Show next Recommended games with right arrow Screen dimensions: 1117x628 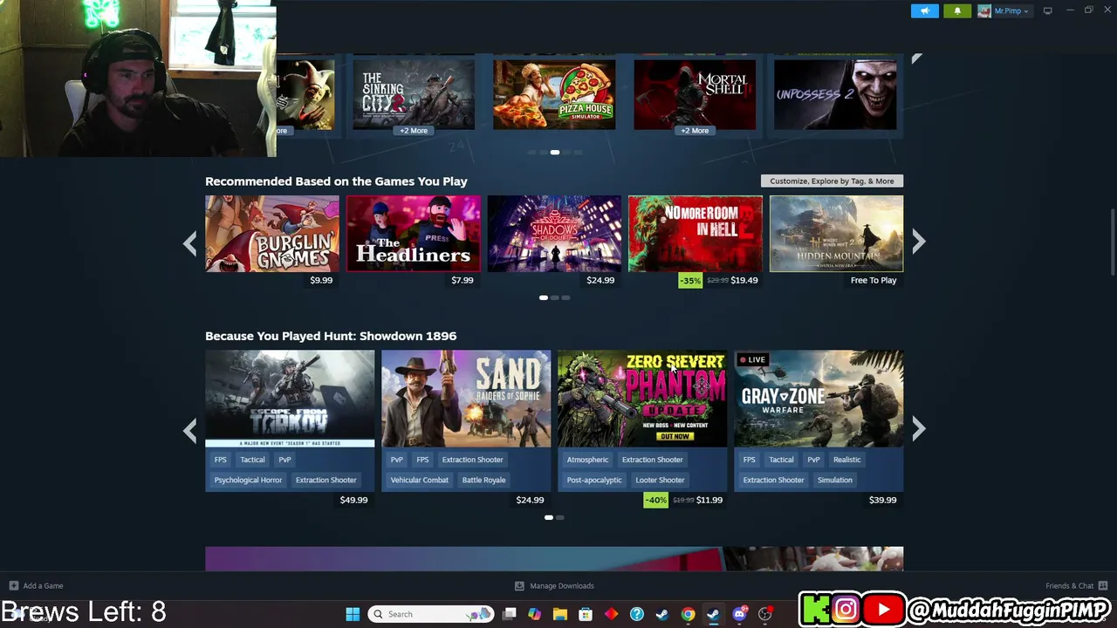[918, 242]
